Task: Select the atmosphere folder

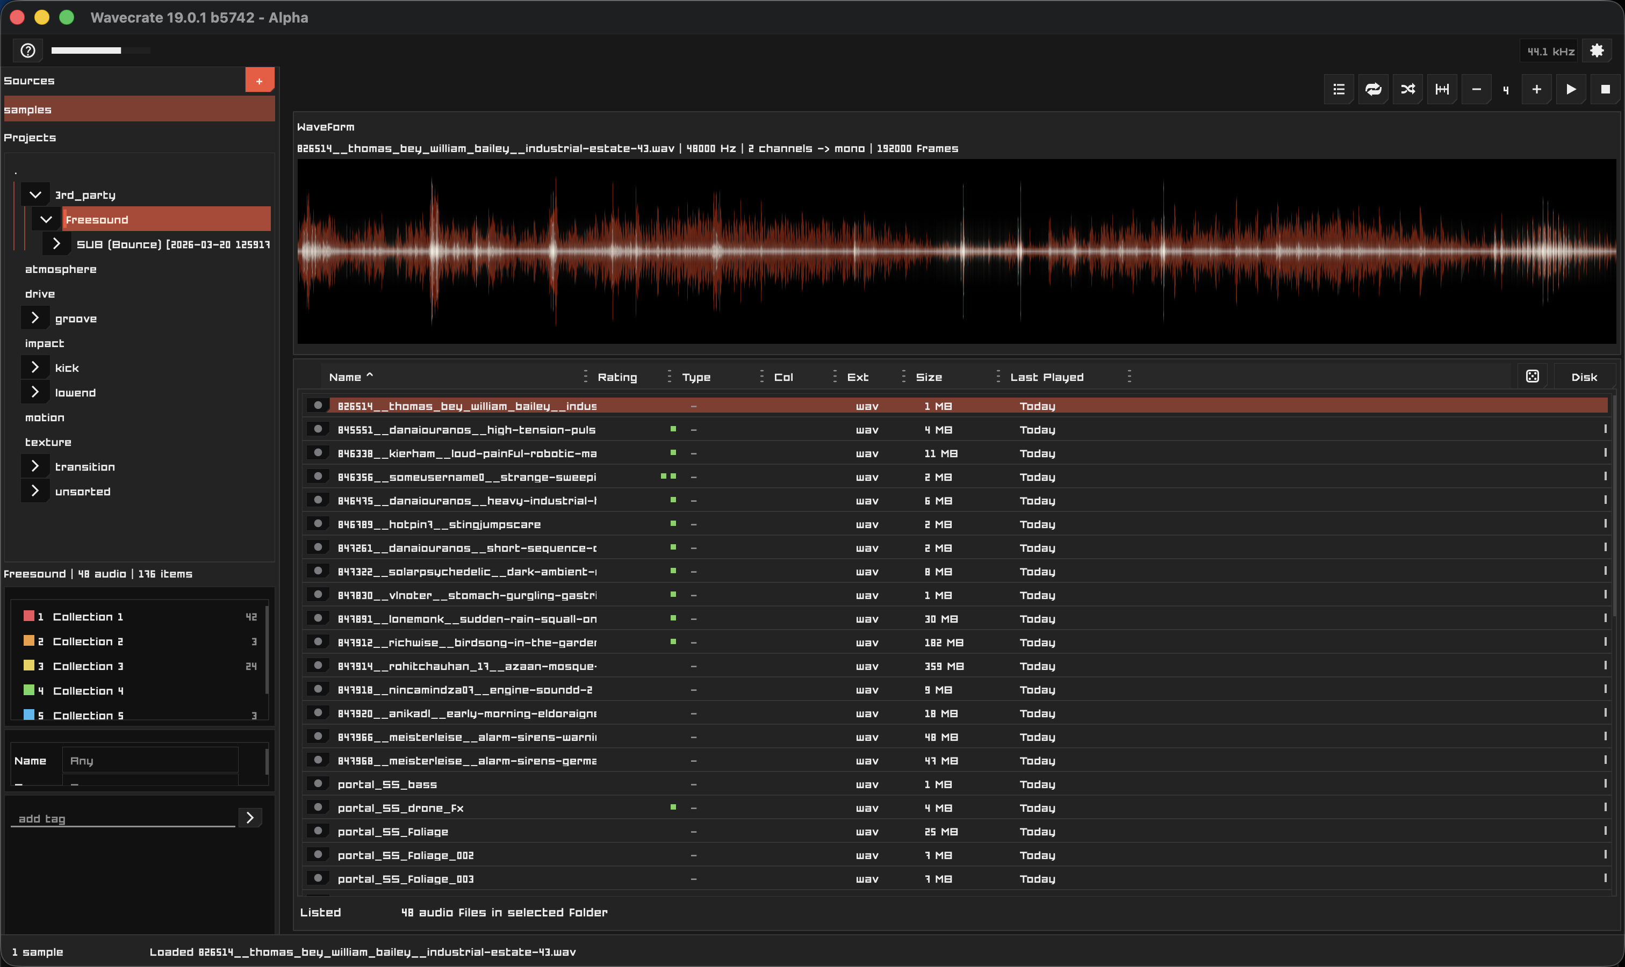Action: (61, 269)
